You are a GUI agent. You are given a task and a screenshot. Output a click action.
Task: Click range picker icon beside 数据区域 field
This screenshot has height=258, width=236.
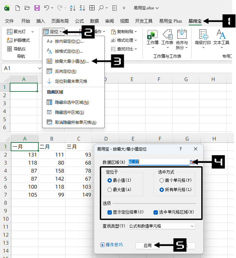192,162
